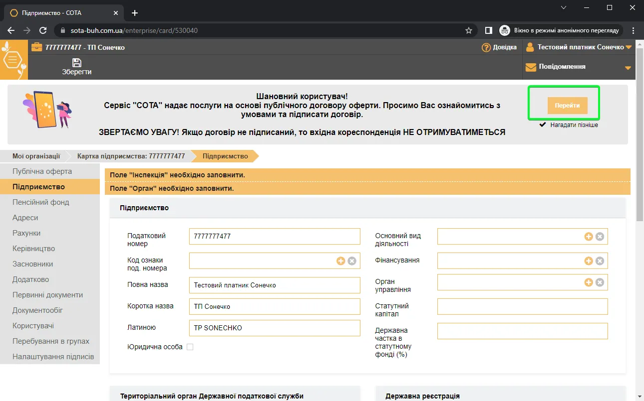Open Перебування в групах section
644x401 pixels.
(x=50, y=341)
